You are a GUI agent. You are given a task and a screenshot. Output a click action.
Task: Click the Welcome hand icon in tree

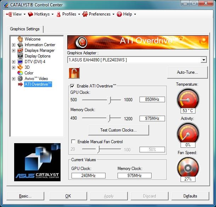[20, 39]
